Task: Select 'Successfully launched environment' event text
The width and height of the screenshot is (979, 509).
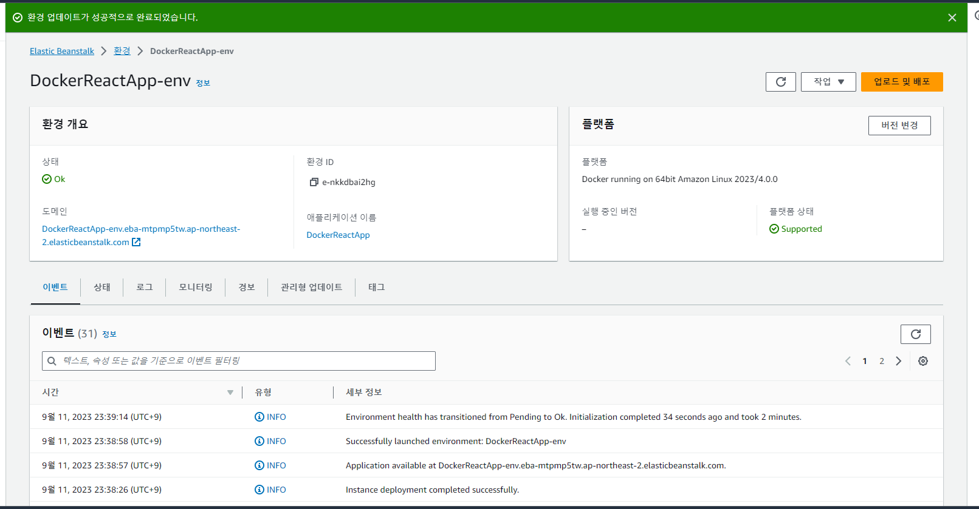Action: click(456, 441)
